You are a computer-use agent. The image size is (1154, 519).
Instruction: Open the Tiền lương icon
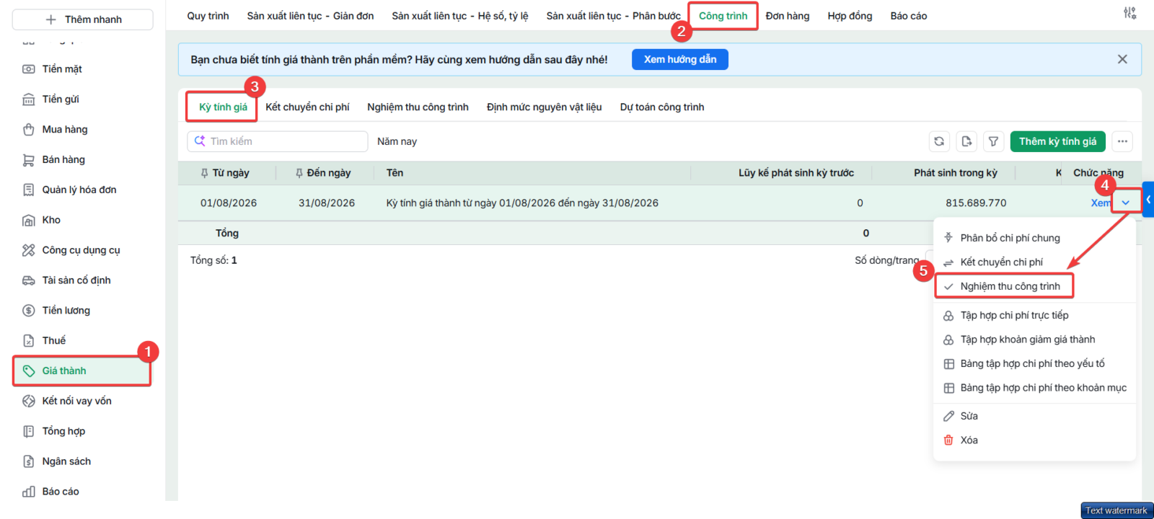pos(29,311)
